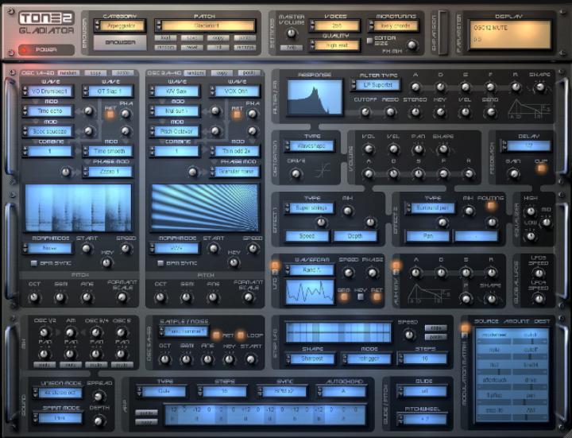Open the Glide mode selector
Image resolution: width=572 pixels, height=438 pixels.
(422, 391)
